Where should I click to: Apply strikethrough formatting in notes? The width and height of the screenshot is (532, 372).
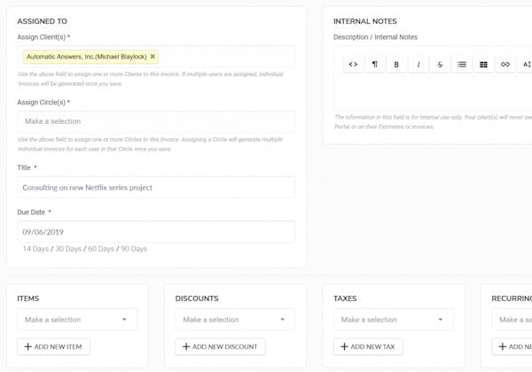coord(440,65)
